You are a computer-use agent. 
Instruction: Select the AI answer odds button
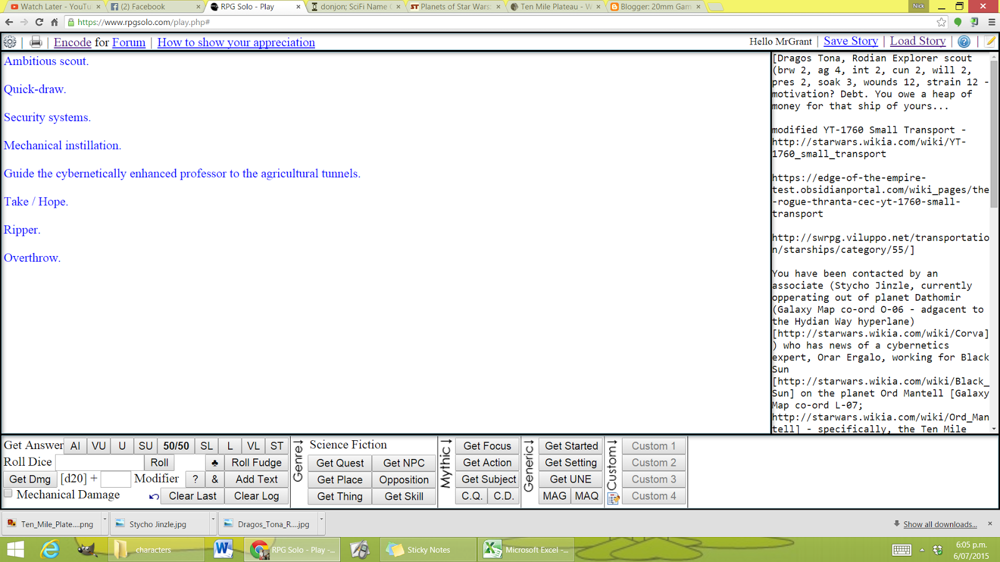pyautogui.click(x=75, y=446)
